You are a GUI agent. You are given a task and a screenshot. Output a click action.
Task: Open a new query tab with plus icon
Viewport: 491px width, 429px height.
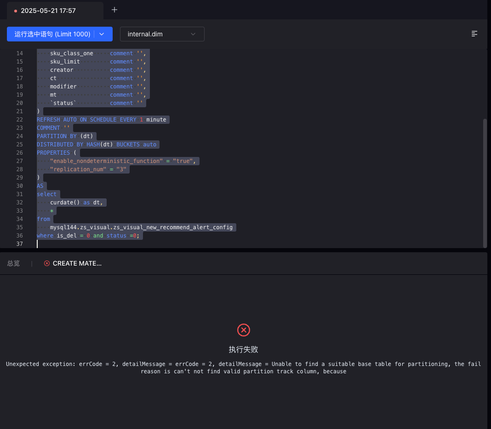pyautogui.click(x=114, y=10)
